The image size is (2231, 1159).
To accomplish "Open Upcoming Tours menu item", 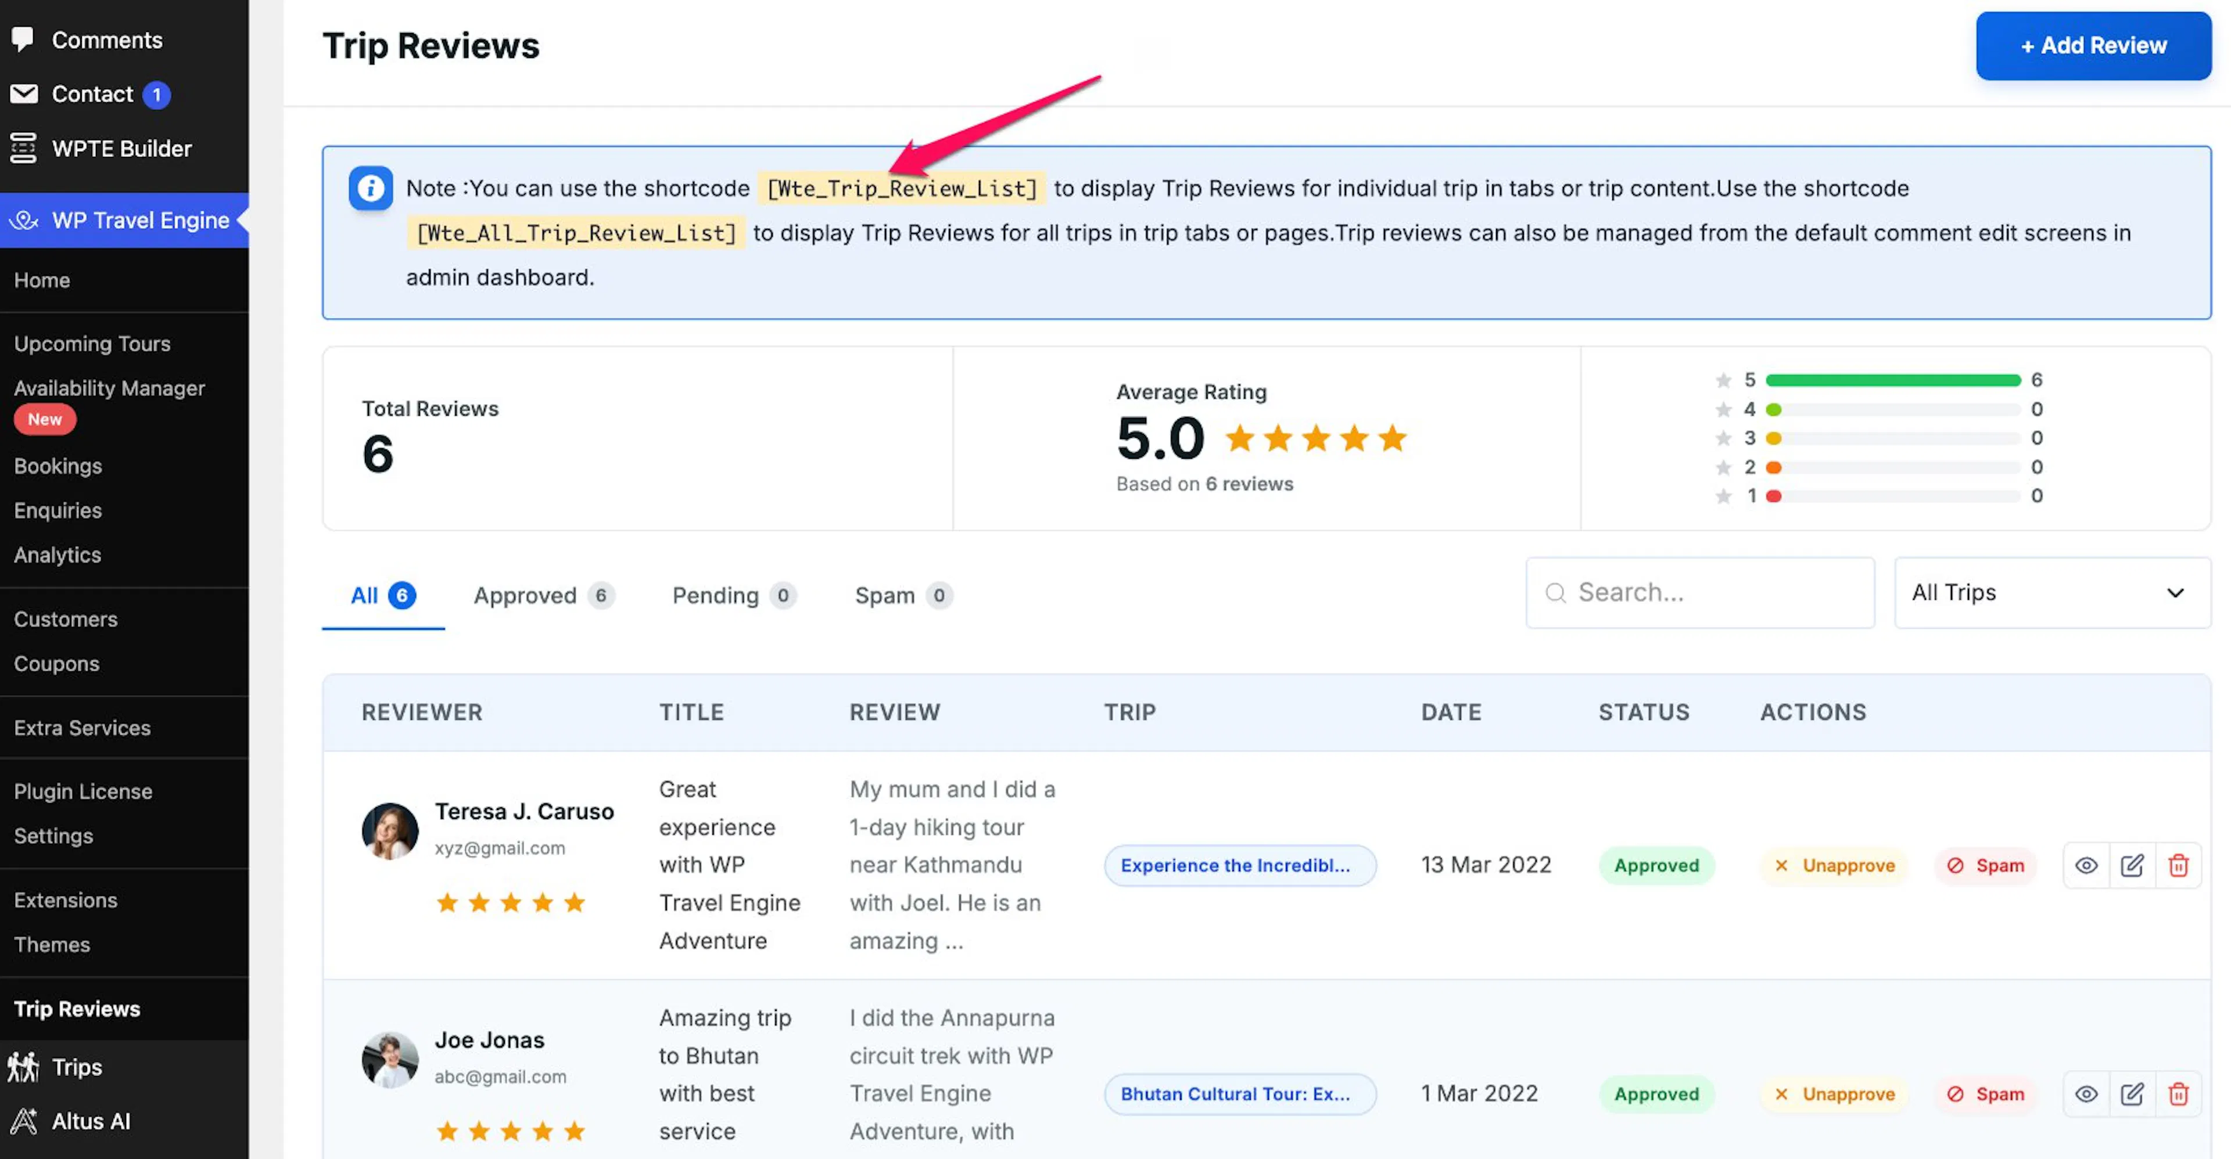I will click(x=92, y=344).
